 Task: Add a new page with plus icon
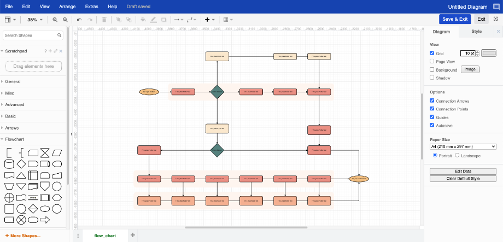point(132,235)
